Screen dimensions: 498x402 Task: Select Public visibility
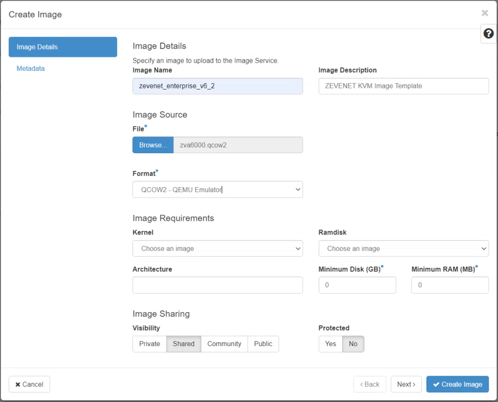(x=263, y=344)
